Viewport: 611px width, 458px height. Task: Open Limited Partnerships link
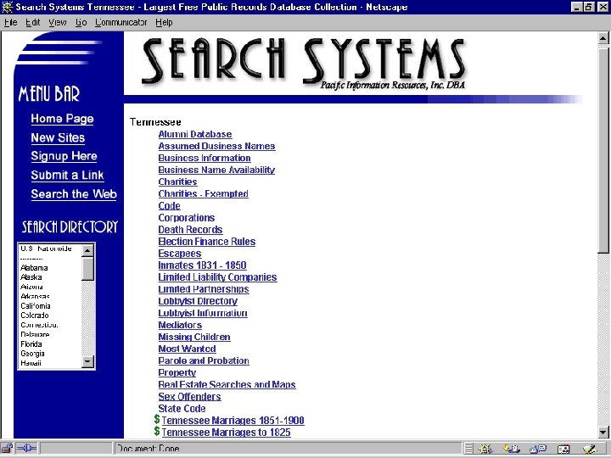[x=204, y=289]
